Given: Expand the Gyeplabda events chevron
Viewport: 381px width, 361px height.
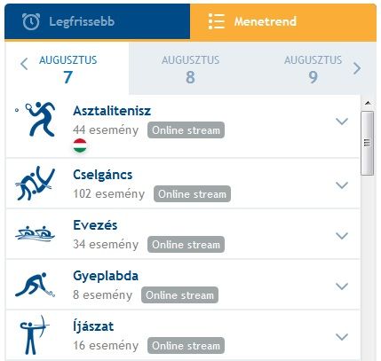Looking at the screenshot, I should [342, 286].
